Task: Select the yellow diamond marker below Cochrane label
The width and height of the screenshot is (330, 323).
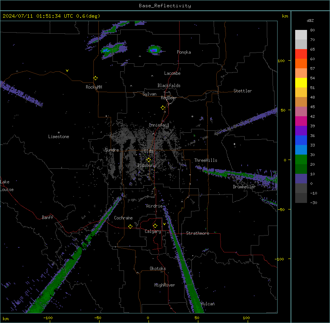Action: pyautogui.click(x=130, y=226)
